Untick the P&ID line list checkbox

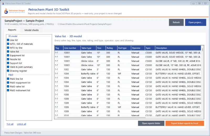[x=8, y=79]
